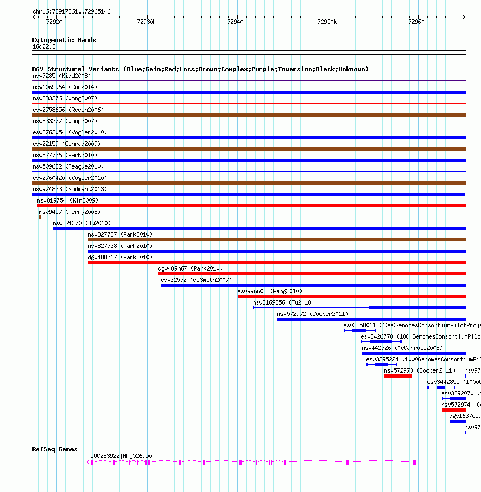Click the esv3392070 variant label
The height and width of the screenshot is (492, 481).
point(461,393)
